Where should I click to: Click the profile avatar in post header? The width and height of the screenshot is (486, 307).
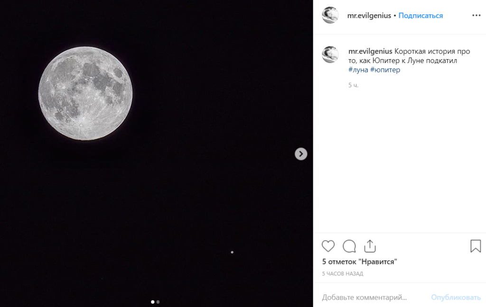point(330,16)
